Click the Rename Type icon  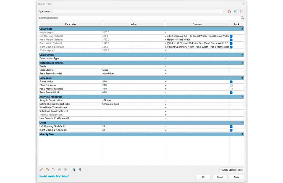pyautogui.click(x=235, y=12)
